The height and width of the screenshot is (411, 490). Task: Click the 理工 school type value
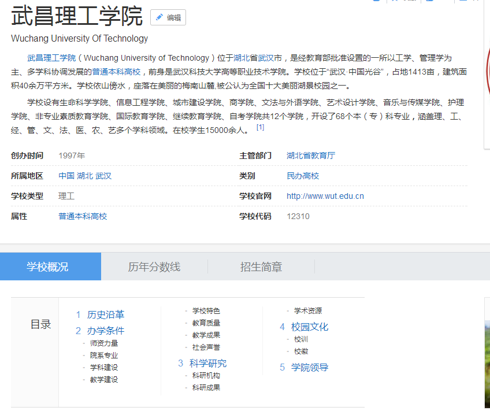(66, 197)
